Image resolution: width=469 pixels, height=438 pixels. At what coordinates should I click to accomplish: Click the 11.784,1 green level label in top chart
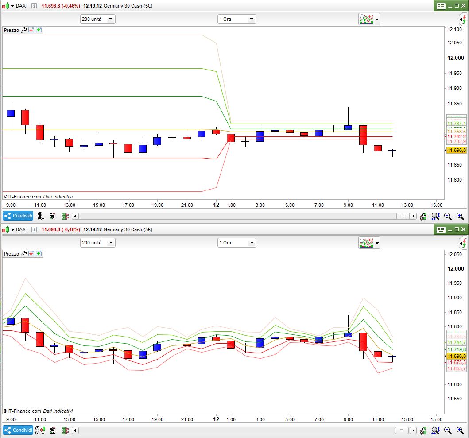457,124
